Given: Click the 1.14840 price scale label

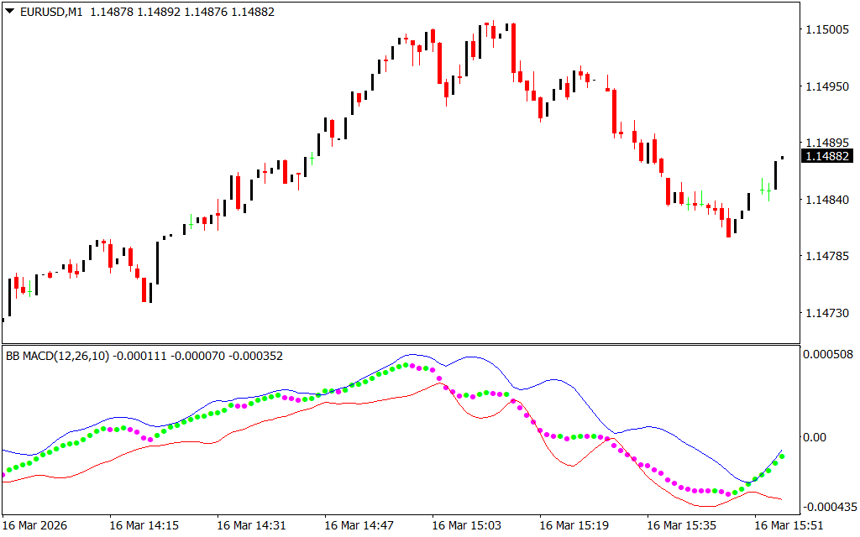Looking at the screenshot, I should [x=826, y=200].
